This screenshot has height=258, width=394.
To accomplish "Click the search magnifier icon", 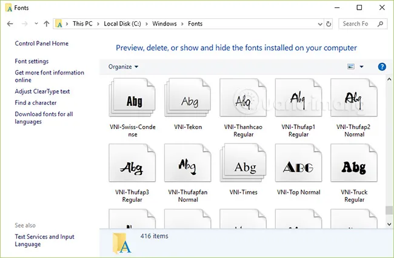I will tap(381, 24).
